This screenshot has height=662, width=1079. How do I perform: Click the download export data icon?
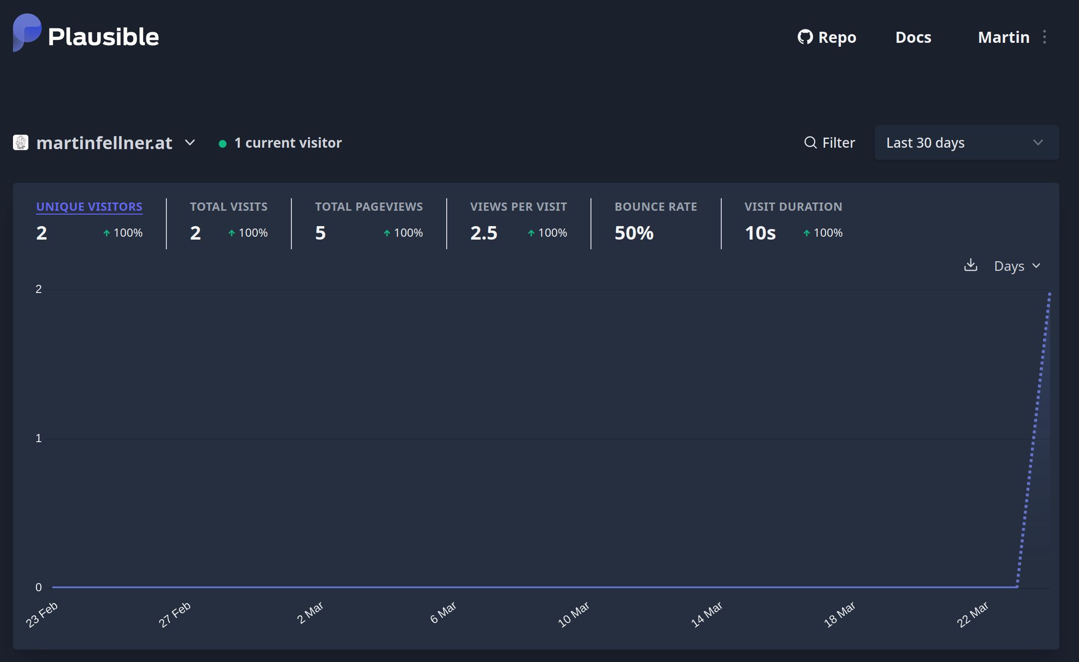click(971, 265)
